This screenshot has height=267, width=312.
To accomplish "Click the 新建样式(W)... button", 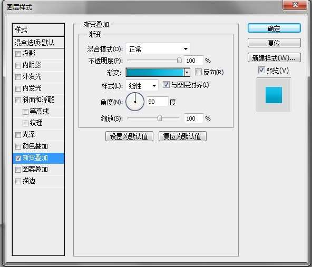I will (x=274, y=58).
